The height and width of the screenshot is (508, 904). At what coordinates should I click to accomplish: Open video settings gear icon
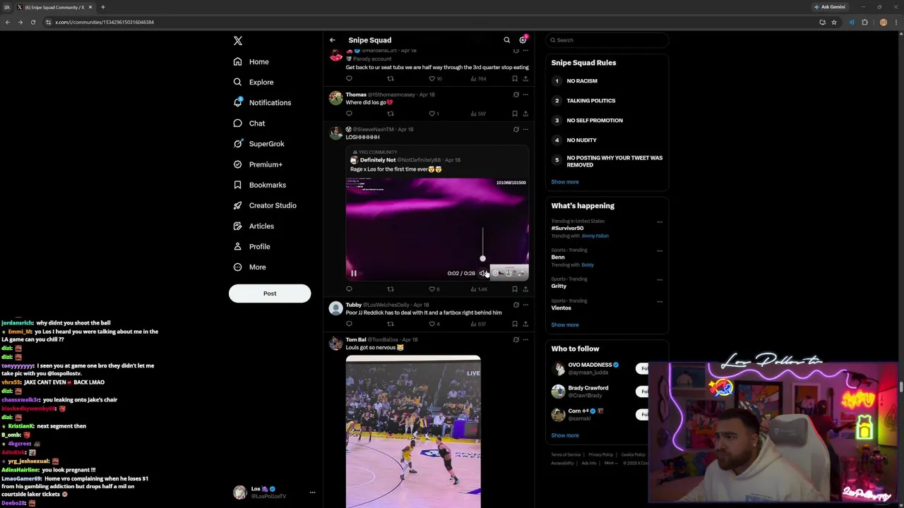click(x=495, y=273)
